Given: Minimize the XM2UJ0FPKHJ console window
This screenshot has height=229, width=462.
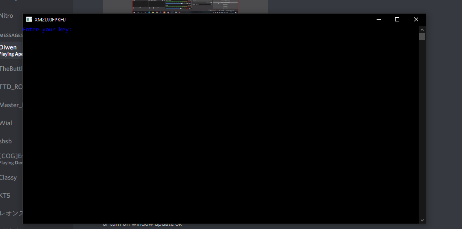Looking at the screenshot, I should coord(379,19).
